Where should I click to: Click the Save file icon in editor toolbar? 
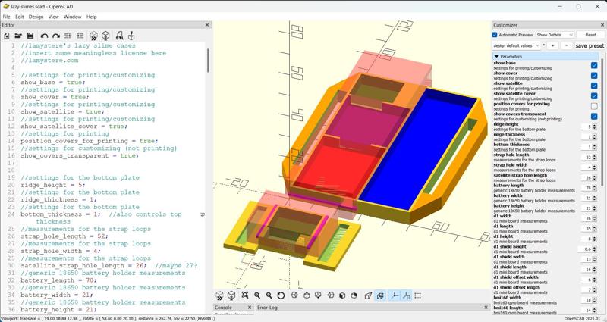[x=30, y=36]
